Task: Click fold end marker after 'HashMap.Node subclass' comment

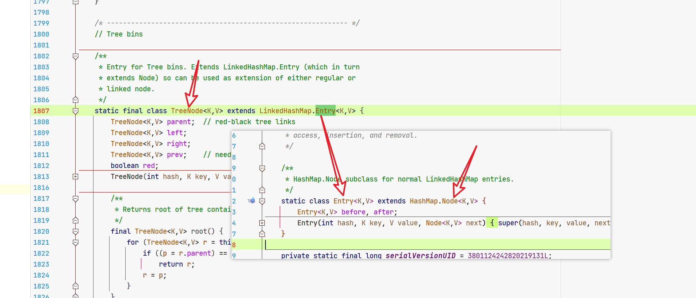Action: pos(262,190)
